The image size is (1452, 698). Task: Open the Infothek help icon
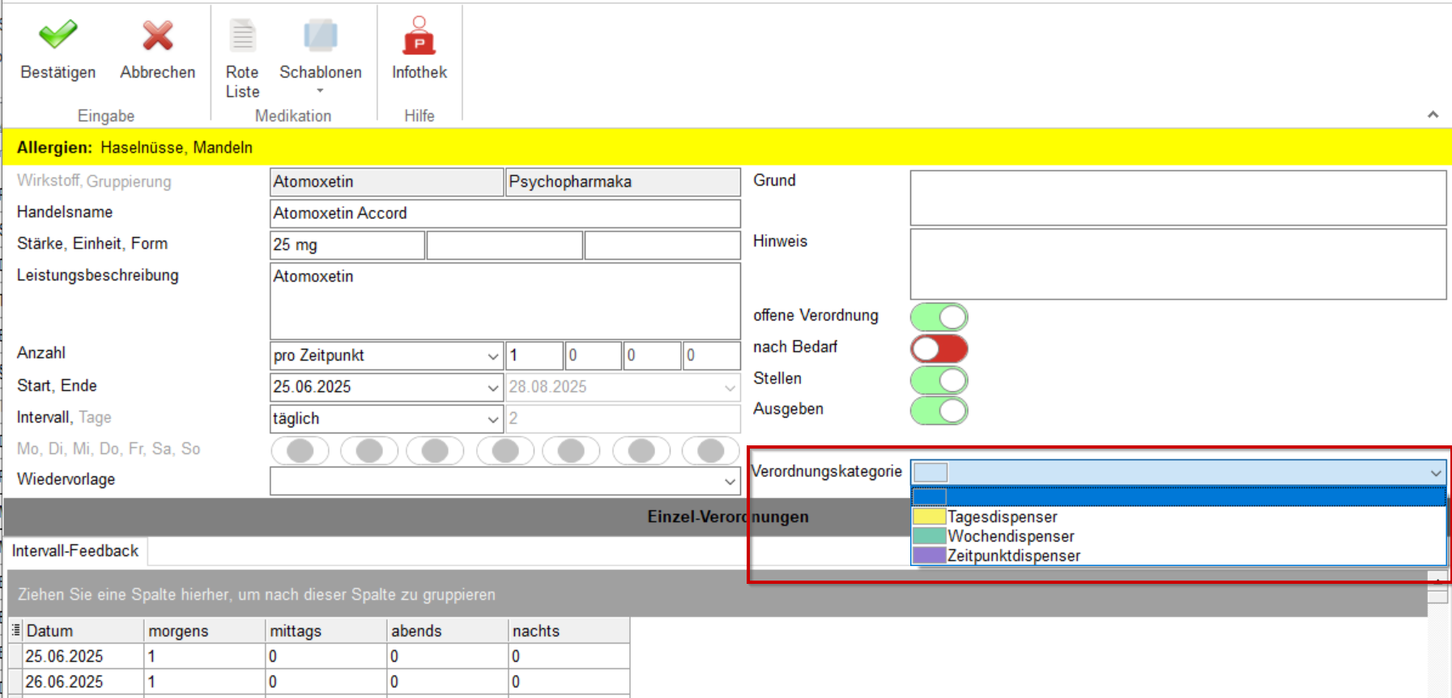coord(419,36)
